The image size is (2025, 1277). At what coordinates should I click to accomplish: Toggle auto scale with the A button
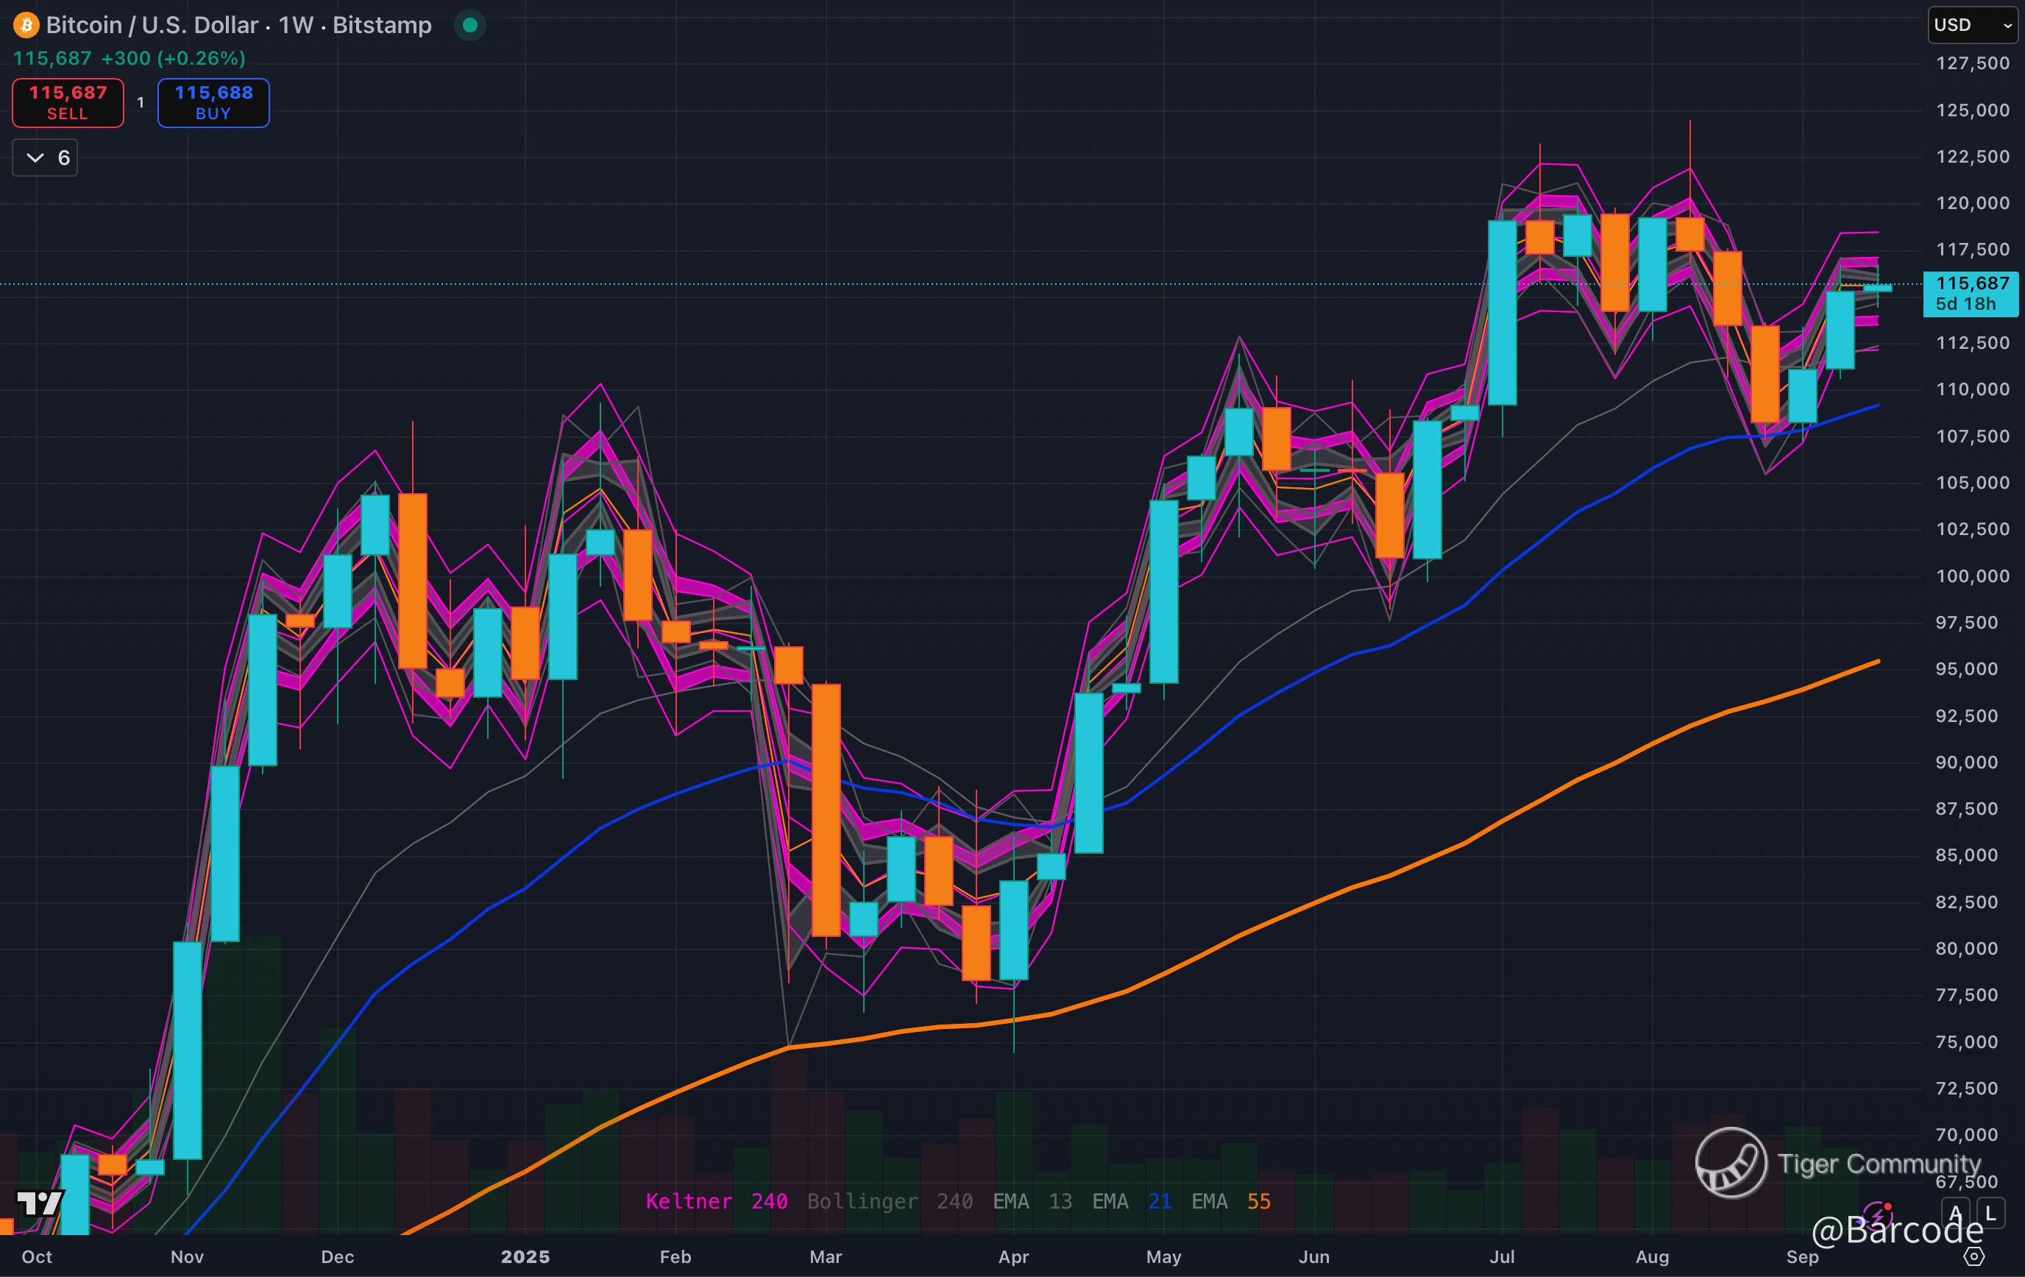pos(1955,1213)
